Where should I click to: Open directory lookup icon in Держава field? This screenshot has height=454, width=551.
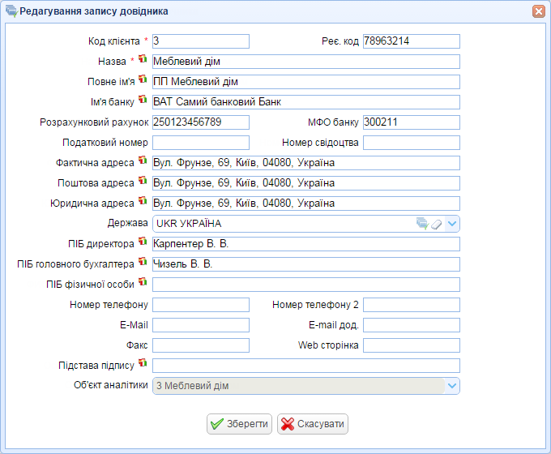[x=422, y=224]
